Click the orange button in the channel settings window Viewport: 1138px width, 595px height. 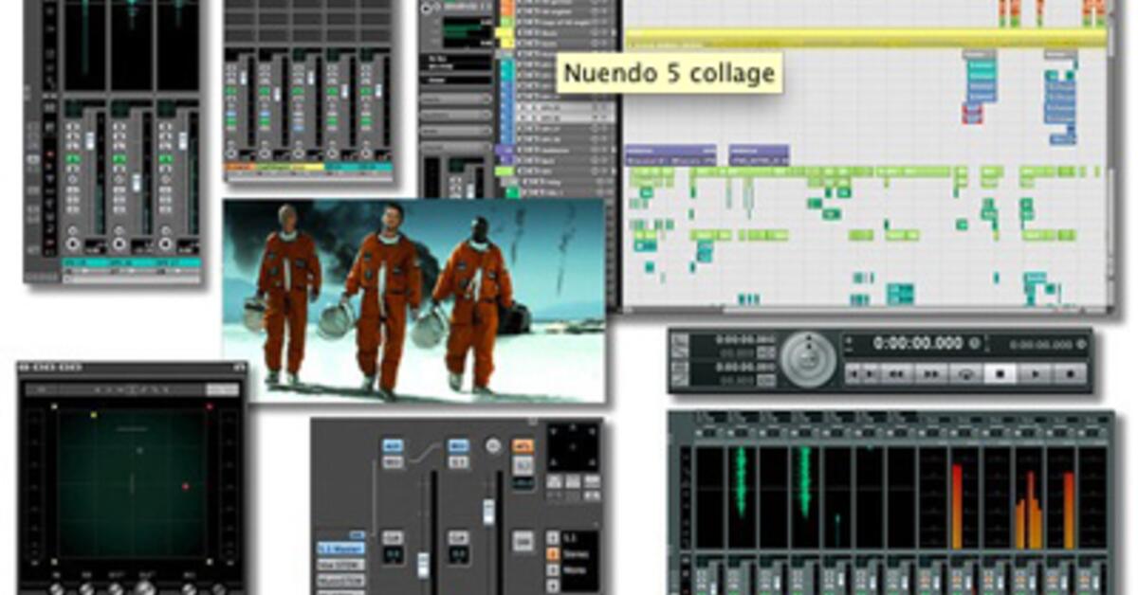click(523, 445)
